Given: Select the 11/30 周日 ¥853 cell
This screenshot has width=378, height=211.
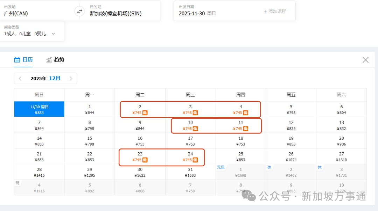Looking at the screenshot, I should [39, 109].
